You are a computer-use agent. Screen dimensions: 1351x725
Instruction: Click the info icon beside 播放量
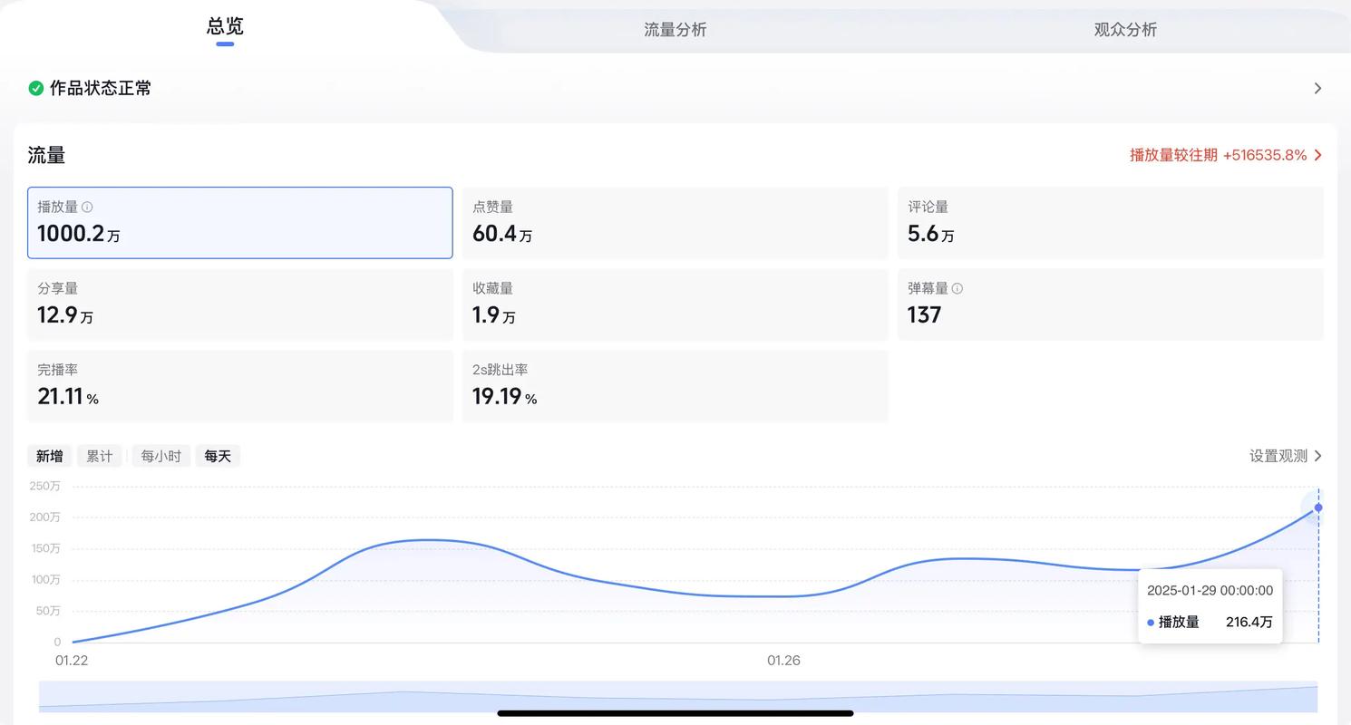[x=86, y=207]
